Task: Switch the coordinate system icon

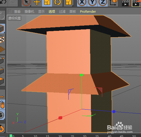Action: click(113, 3)
